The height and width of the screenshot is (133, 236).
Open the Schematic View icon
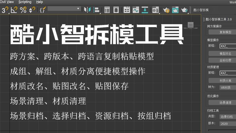click(145, 10)
